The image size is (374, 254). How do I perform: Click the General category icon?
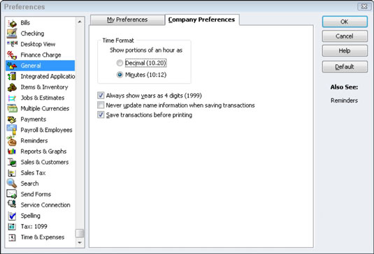pos(12,66)
